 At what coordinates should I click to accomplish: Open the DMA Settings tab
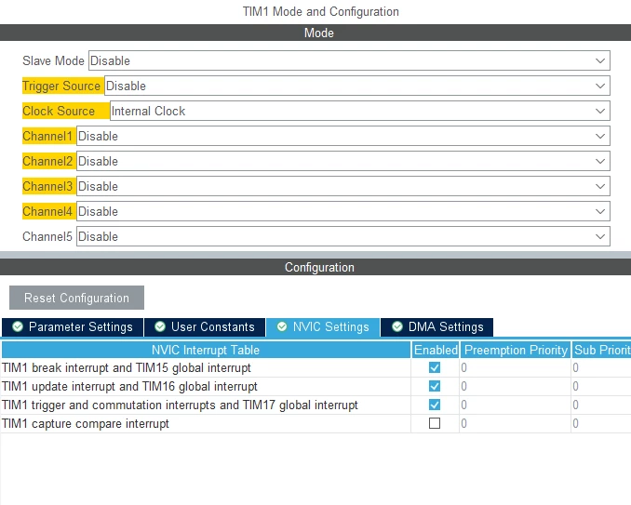437,326
